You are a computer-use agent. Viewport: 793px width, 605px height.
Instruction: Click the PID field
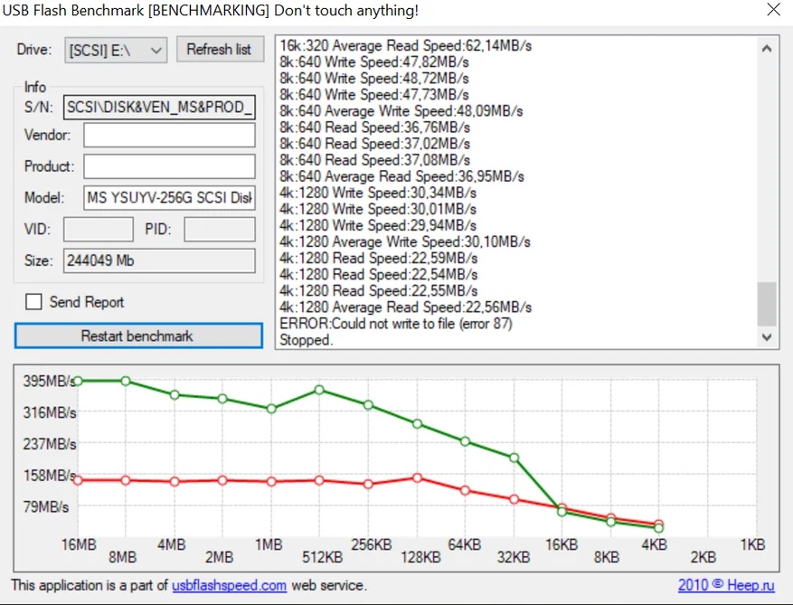[220, 229]
